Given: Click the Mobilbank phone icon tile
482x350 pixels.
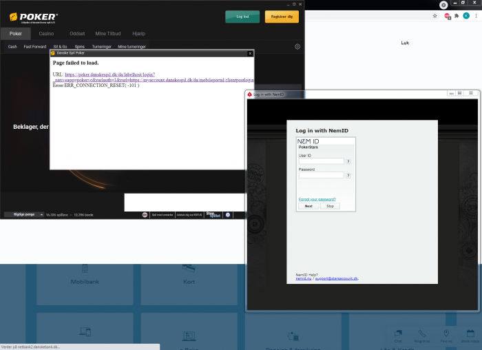Looking at the screenshot, I should click(85, 269).
